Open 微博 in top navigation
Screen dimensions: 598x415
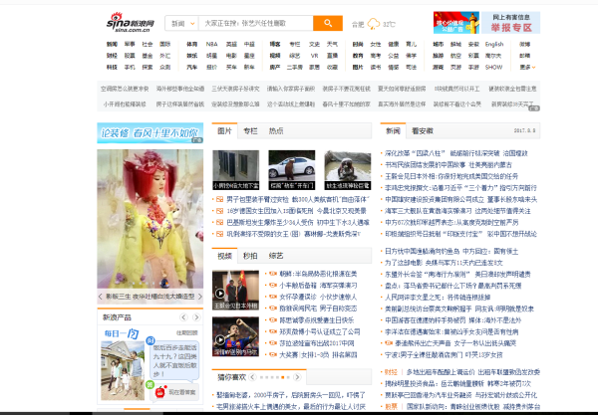click(x=525, y=44)
